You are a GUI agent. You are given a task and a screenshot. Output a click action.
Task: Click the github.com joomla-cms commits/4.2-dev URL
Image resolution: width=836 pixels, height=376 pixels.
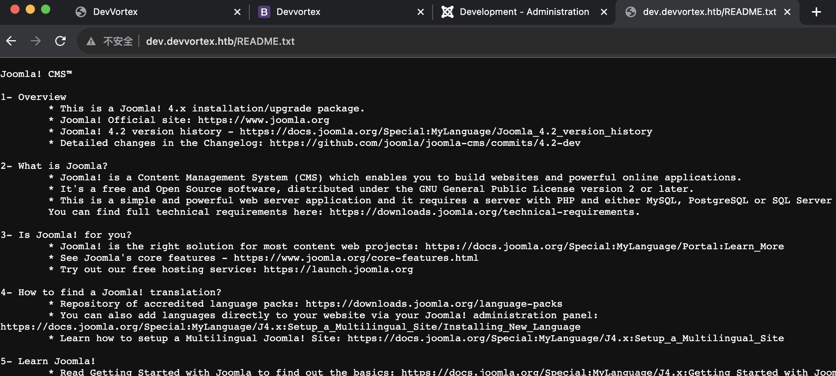pyautogui.click(x=425, y=143)
